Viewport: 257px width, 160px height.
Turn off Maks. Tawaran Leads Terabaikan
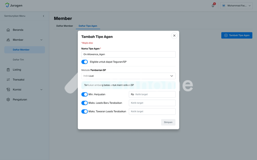pyautogui.click(x=85, y=112)
